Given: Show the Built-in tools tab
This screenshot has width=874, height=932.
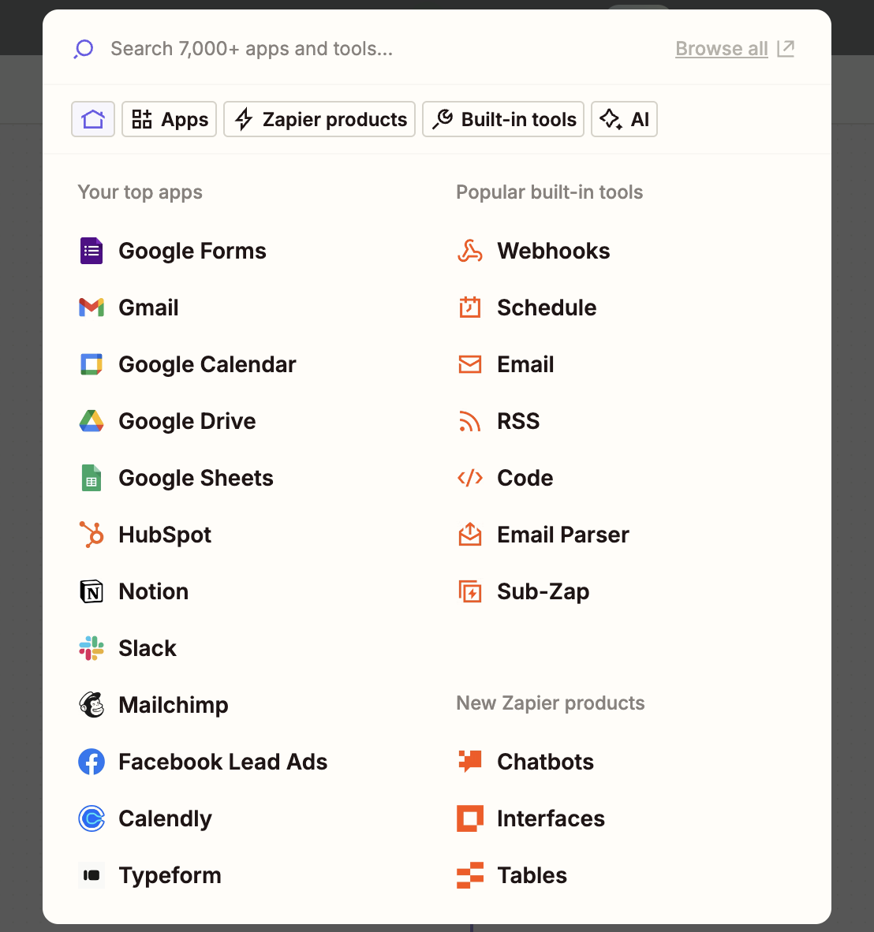Looking at the screenshot, I should [x=503, y=119].
